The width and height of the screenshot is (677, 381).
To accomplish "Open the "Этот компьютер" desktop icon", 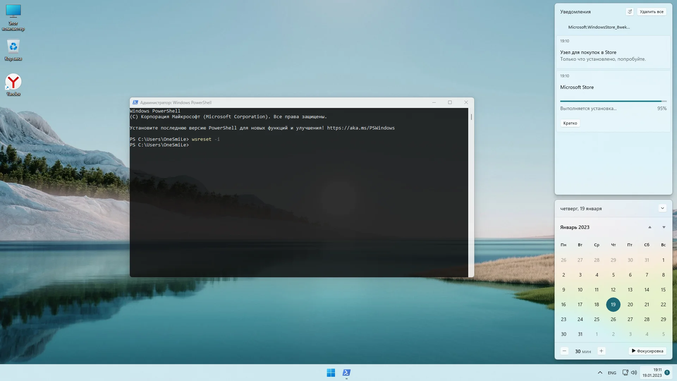I will 13,12.
